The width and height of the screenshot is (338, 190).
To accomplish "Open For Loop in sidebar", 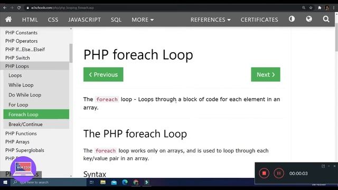I will 18,104.
